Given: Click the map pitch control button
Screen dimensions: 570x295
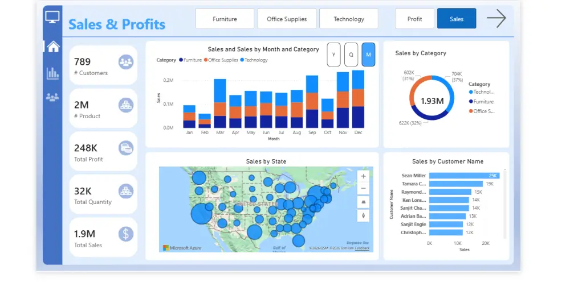Looking at the screenshot, I should tap(363, 202).
